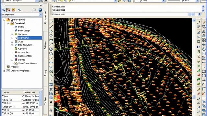Select the Rectangle draw tool
Screen dimensions: 207x116
coord(51,40)
